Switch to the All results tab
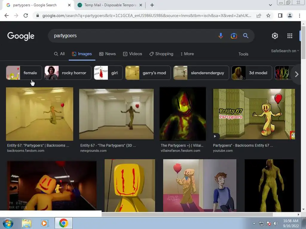This screenshot has height=229, width=306. 59,54
